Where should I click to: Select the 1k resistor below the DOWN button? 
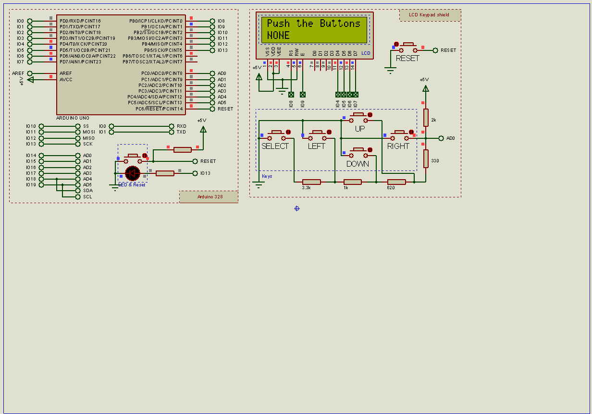click(352, 182)
